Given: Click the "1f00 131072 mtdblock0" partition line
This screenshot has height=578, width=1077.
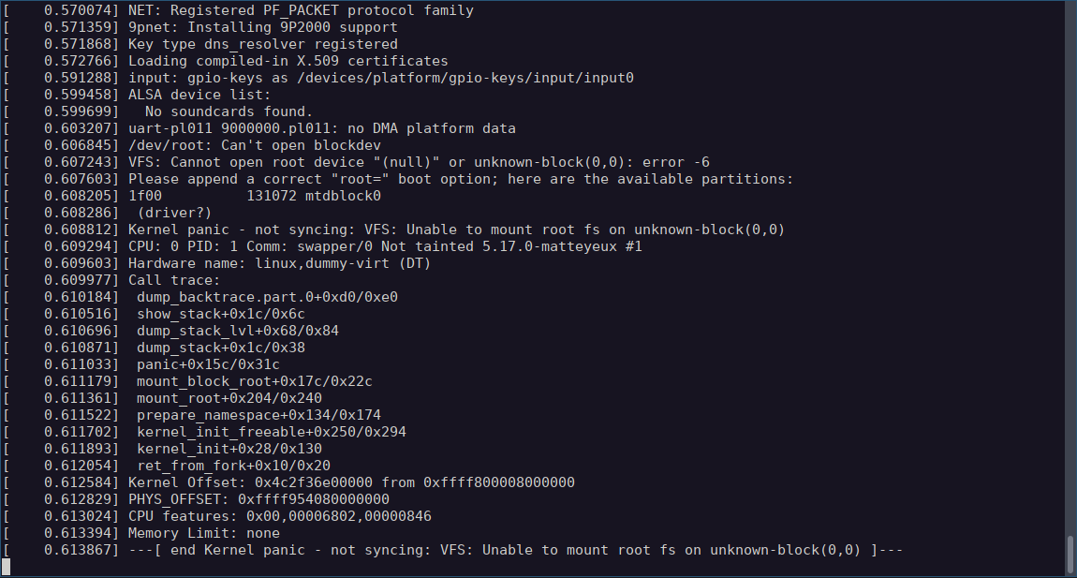Looking at the screenshot, I should [254, 196].
